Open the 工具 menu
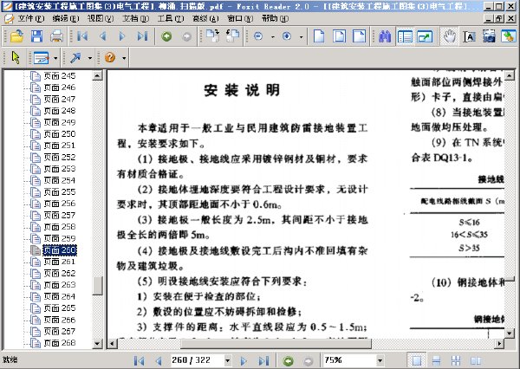520x369 pixels. coord(170,18)
